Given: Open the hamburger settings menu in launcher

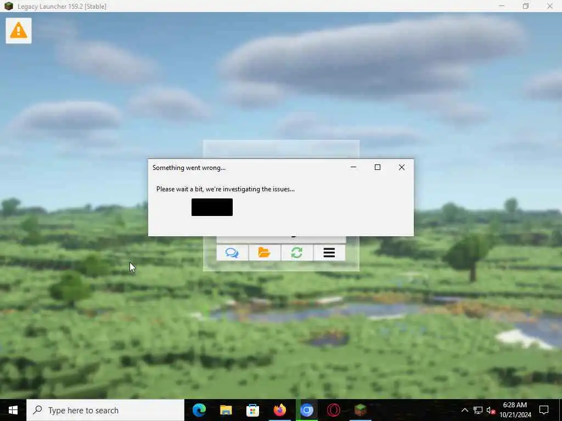Looking at the screenshot, I should point(329,253).
